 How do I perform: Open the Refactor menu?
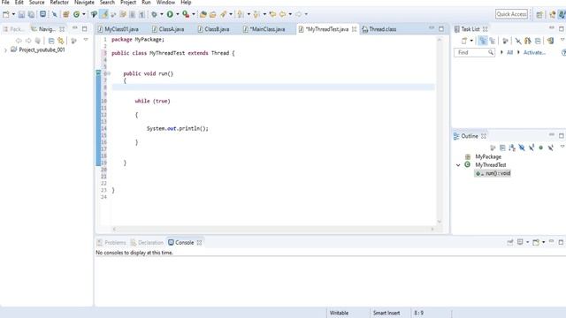[59, 3]
